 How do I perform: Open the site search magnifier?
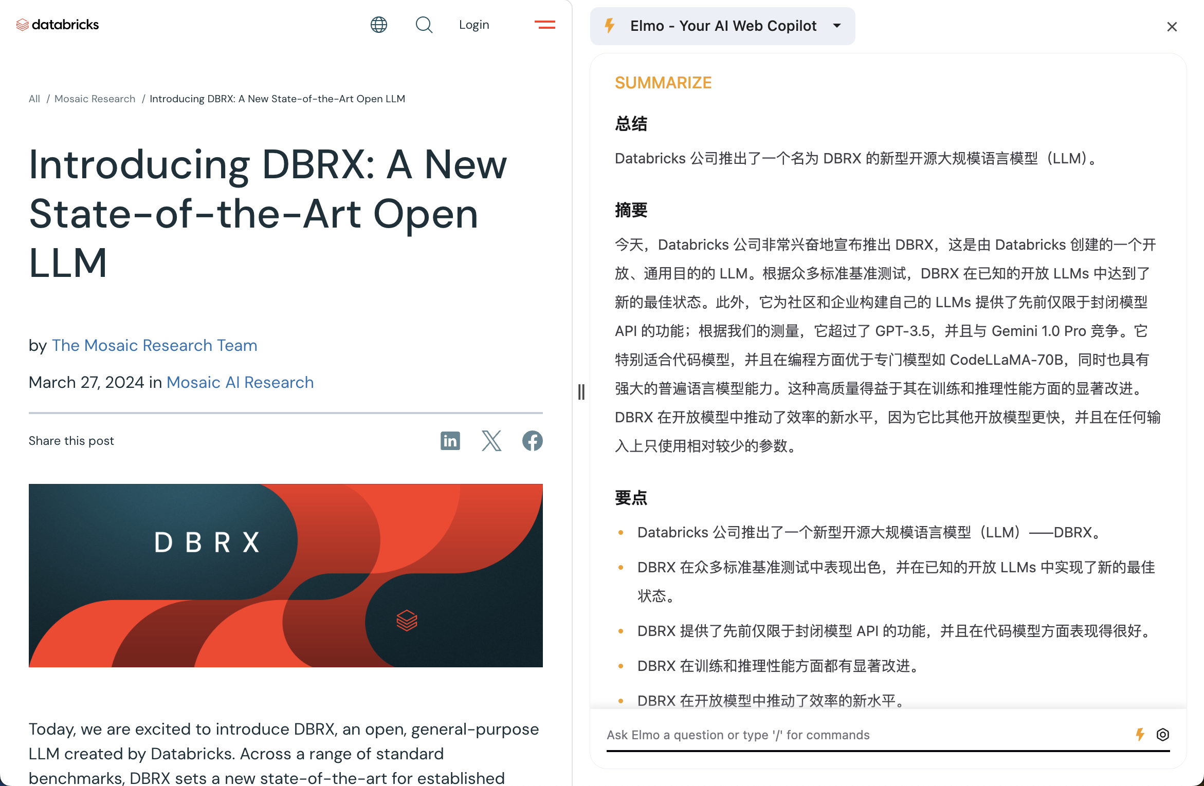[x=424, y=25]
